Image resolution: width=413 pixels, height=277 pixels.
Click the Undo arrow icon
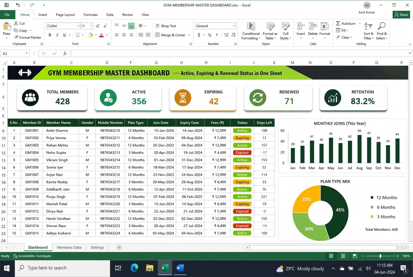18,5
